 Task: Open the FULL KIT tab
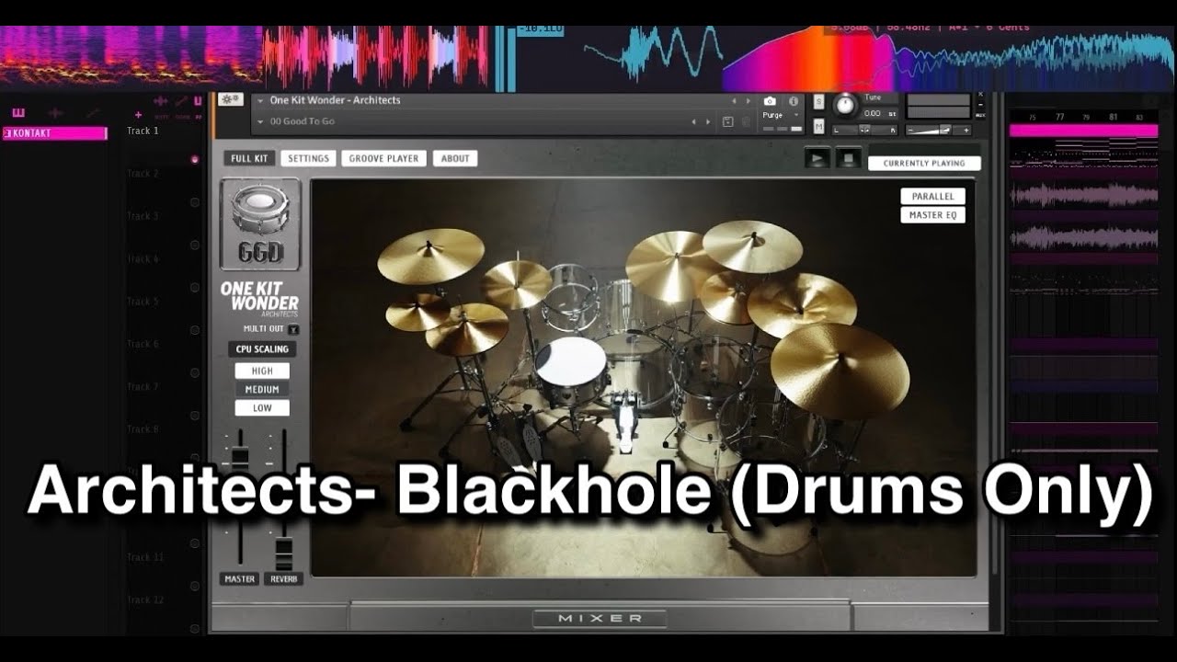(249, 158)
